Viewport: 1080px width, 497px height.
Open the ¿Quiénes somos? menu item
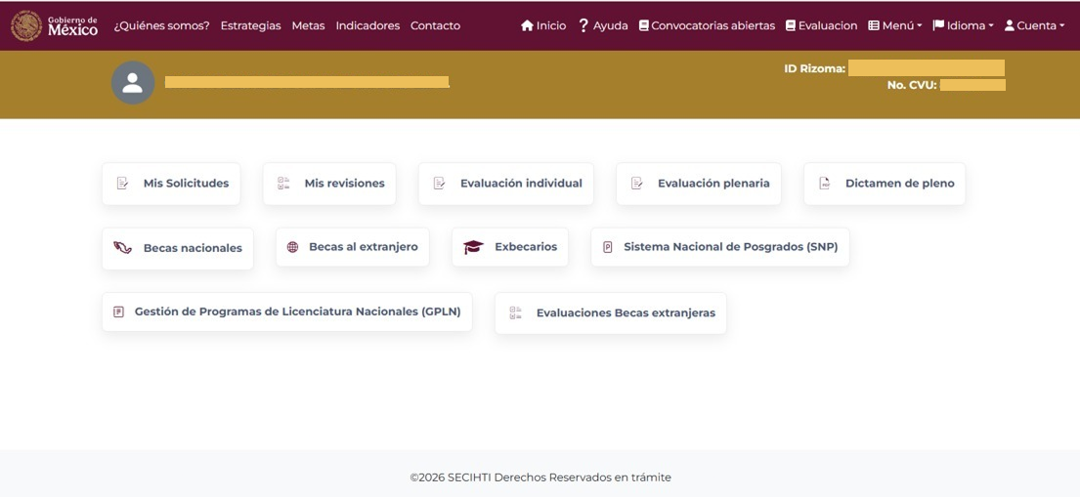161,26
